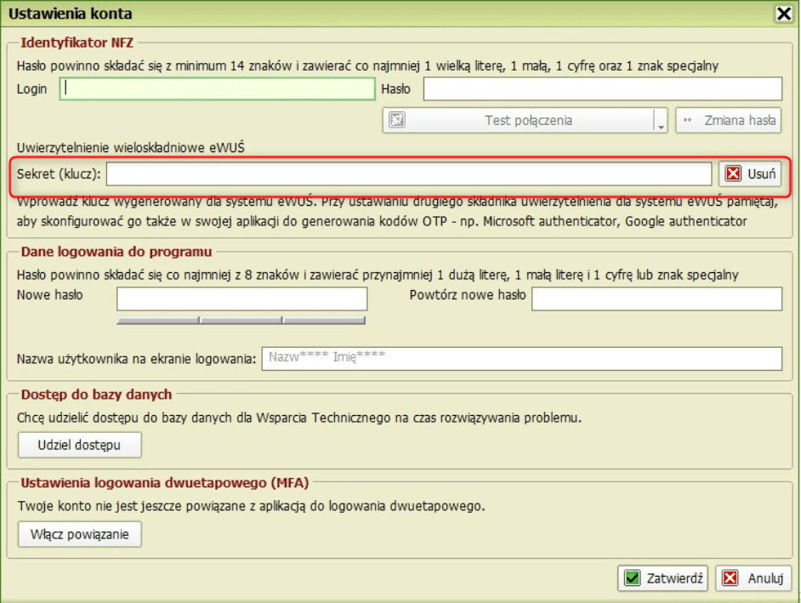Click the Dostęp do bazy danych heading
The width and height of the screenshot is (801, 603).
[96, 395]
